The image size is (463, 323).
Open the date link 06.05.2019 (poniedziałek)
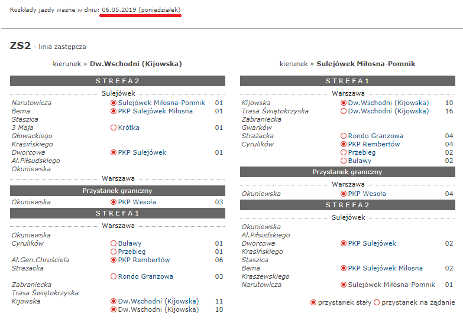coord(141,10)
